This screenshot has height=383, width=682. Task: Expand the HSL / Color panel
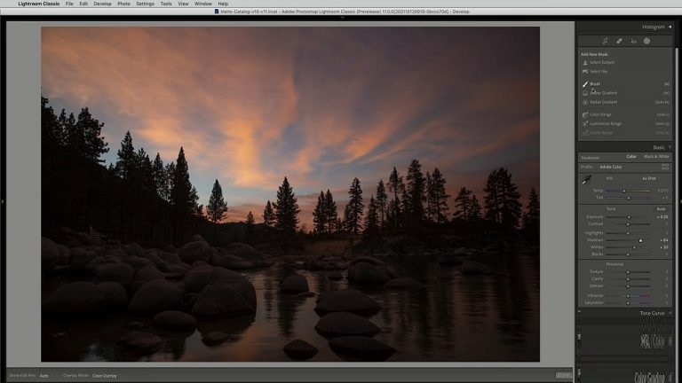tap(653, 341)
